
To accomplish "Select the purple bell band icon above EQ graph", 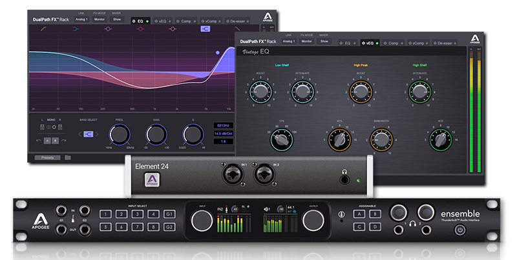I will pyautogui.click(x=108, y=29).
